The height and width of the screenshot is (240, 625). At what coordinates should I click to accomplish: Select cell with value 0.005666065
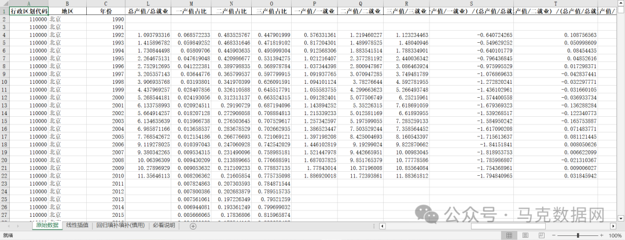click(x=192, y=215)
